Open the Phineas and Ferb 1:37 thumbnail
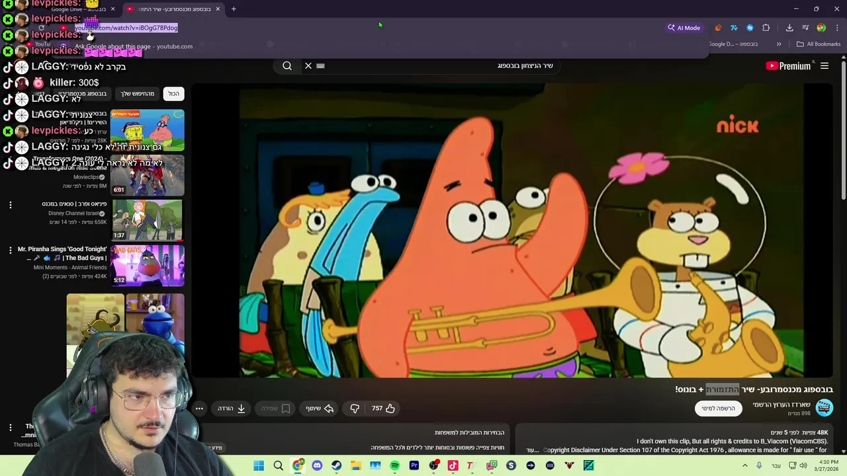 (148, 220)
